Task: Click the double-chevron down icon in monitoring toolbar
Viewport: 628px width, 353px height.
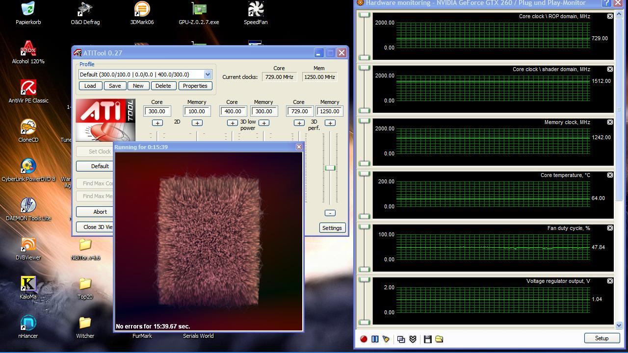Action: [x=413, y=339]
